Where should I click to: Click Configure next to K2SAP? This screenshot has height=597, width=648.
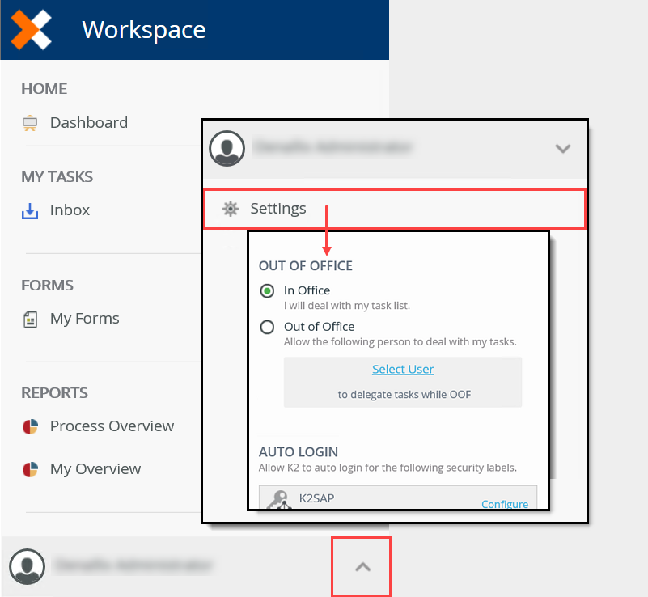click(x=505, y=503)
